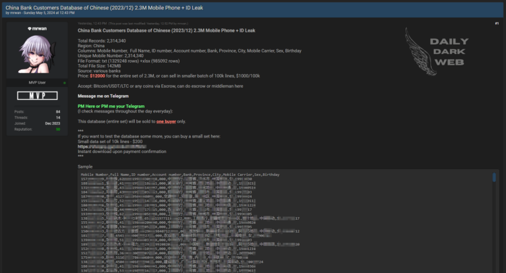Screen dimensions: 506x273
Task: Click the red $12000 price text
Action: [97, 75]
